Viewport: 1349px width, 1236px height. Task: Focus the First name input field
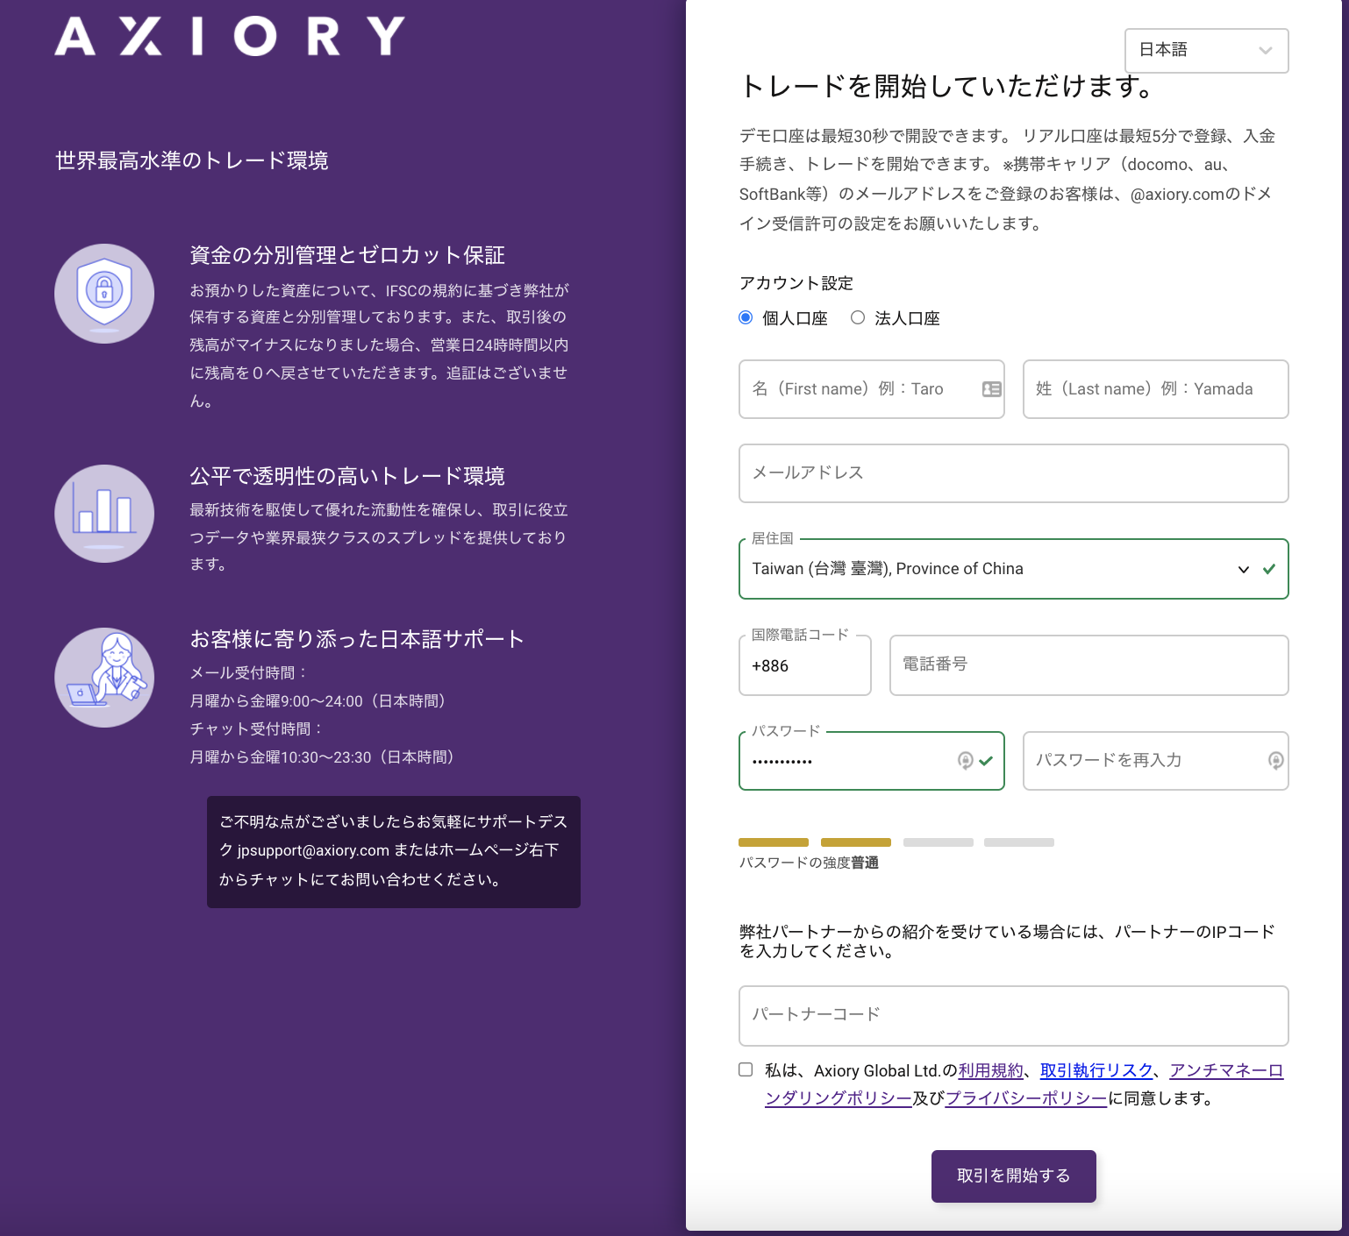pos(871,389)
